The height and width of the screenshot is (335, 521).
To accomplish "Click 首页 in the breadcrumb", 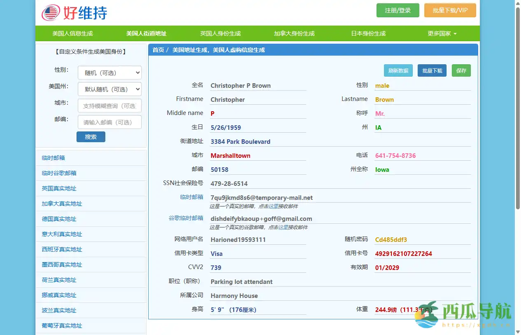I will tap(158, 49).
